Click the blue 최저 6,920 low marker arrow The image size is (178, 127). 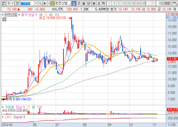4,99
